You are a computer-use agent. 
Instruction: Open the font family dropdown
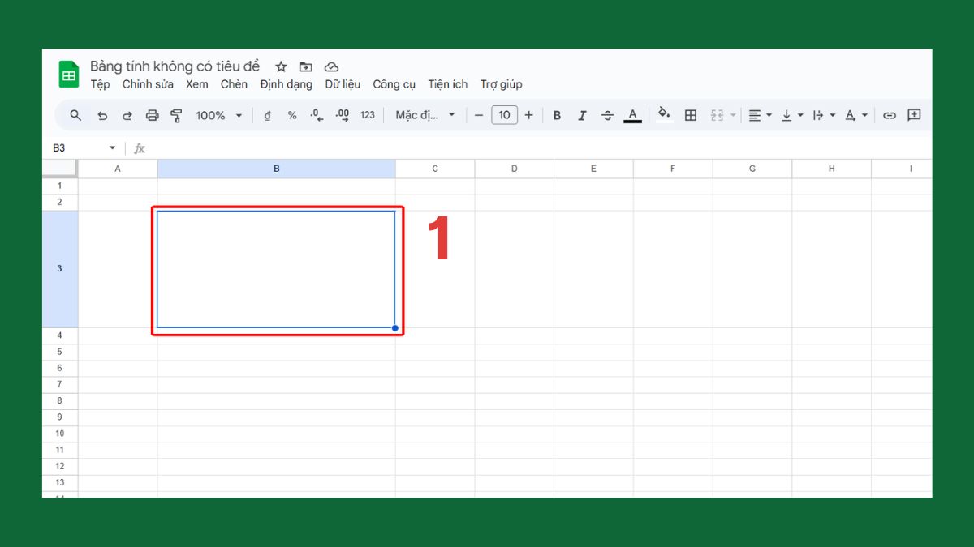pos(422,114)
